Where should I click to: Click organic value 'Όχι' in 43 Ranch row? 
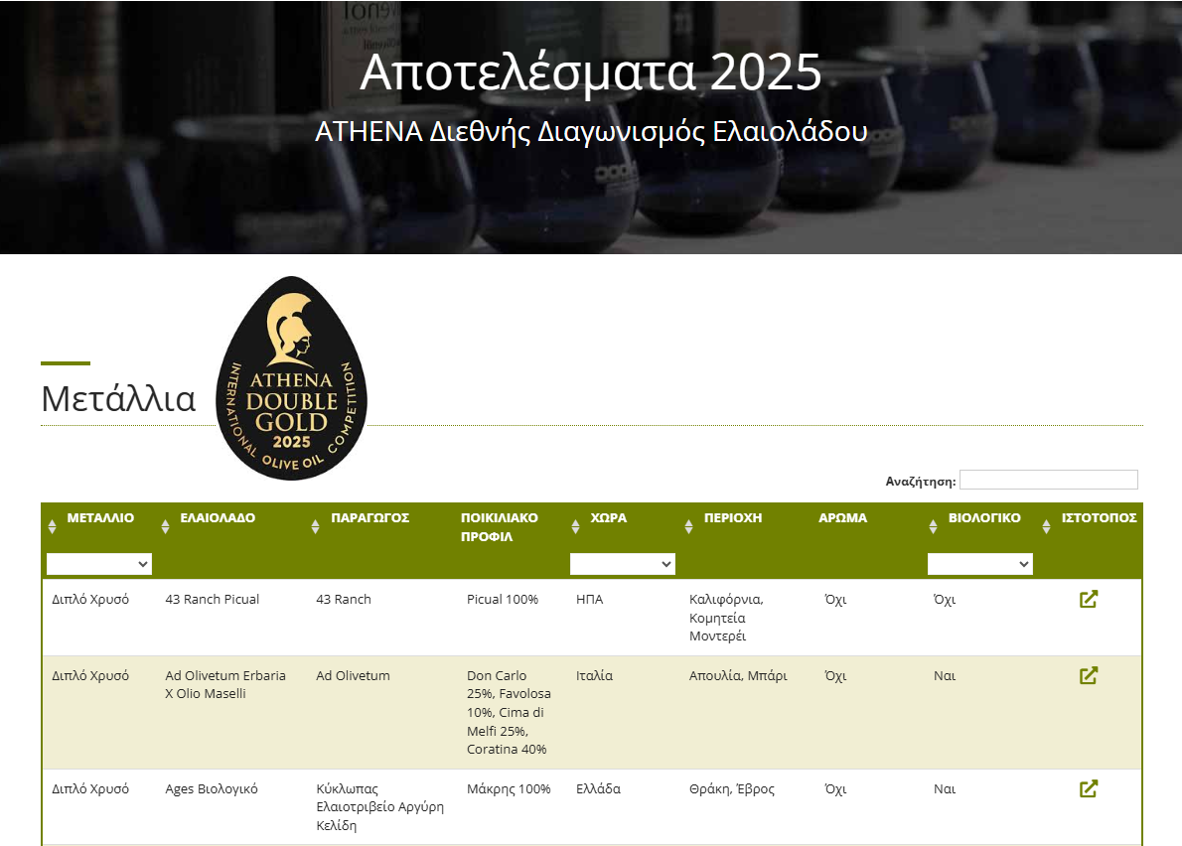click(x=944, y=599)
